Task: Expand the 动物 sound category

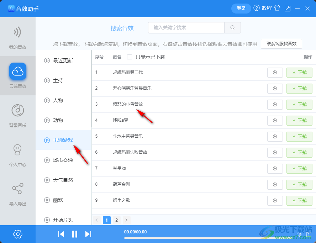Action: [59, 120]
